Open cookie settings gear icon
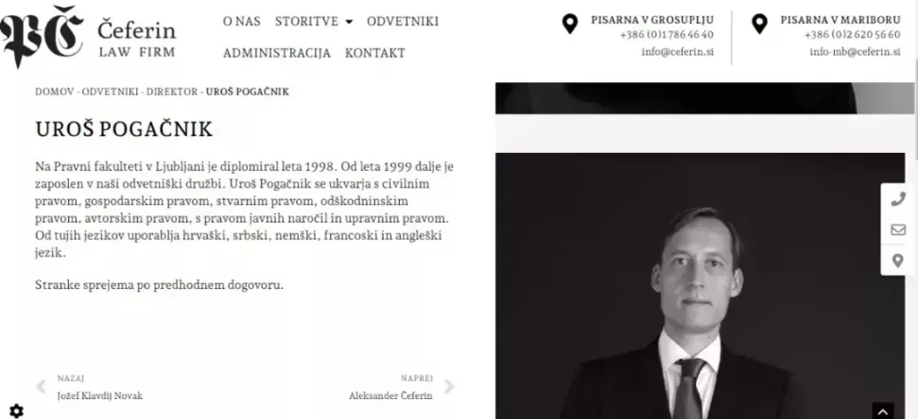The width and height of the screenshot is (918, 419). [x=16, y=411]
